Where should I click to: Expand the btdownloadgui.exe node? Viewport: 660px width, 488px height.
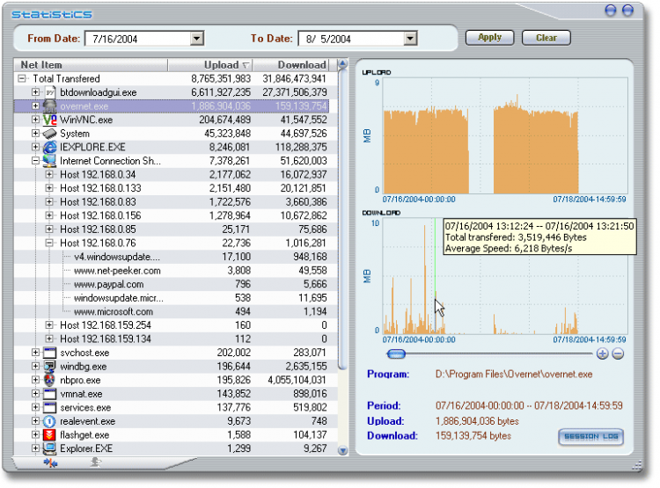(35, 92)
